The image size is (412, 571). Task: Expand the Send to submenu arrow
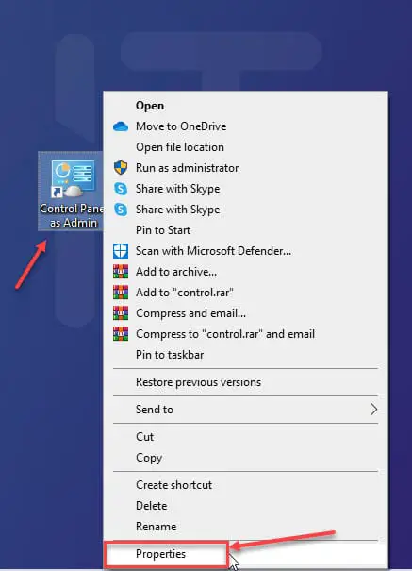point(373,410)
